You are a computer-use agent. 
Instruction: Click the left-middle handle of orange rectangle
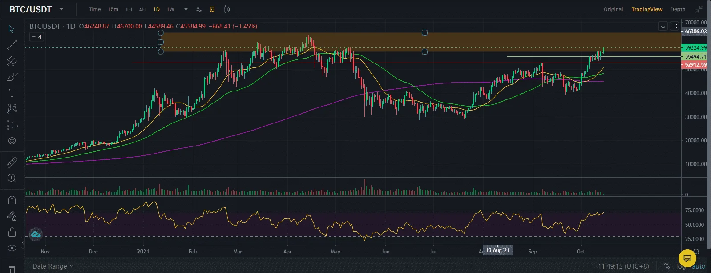[161, 42]
